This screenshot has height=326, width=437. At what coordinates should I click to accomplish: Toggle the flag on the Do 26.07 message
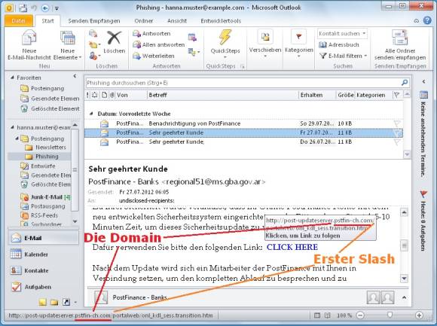point(397,142)
